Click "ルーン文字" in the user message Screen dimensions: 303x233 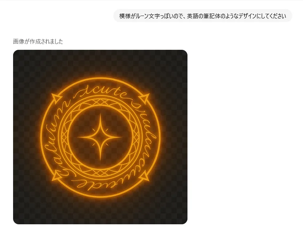click(147, 16)
